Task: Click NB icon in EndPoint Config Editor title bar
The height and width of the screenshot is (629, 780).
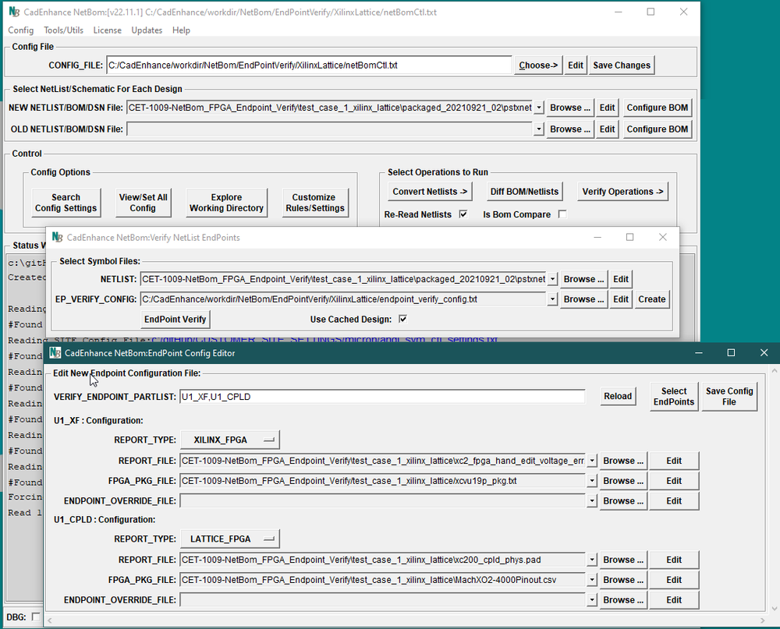Action: 55,352
